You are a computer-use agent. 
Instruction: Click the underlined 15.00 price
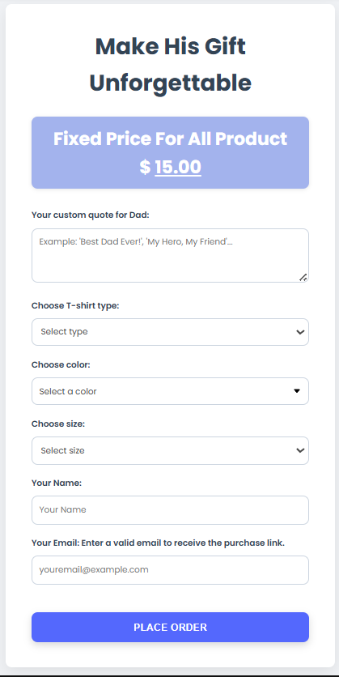[178, 167]
